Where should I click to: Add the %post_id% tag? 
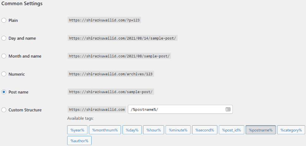(232, 130)
